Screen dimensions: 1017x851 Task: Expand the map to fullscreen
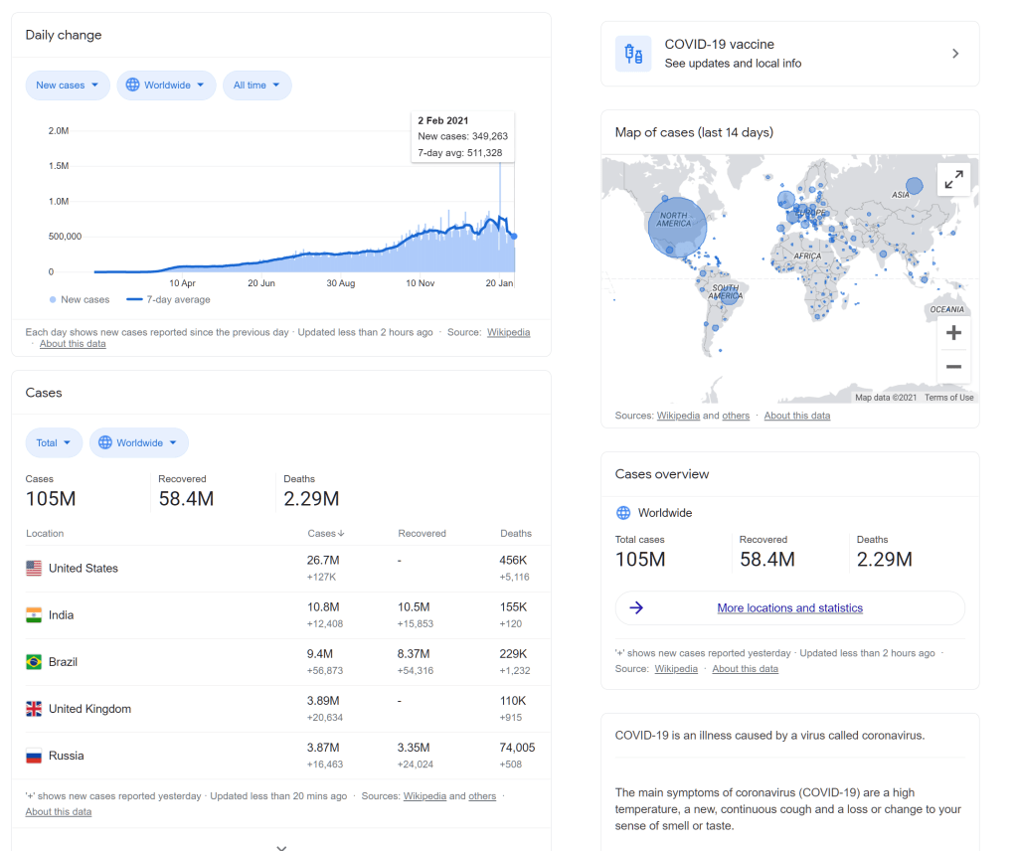(952, 180)
